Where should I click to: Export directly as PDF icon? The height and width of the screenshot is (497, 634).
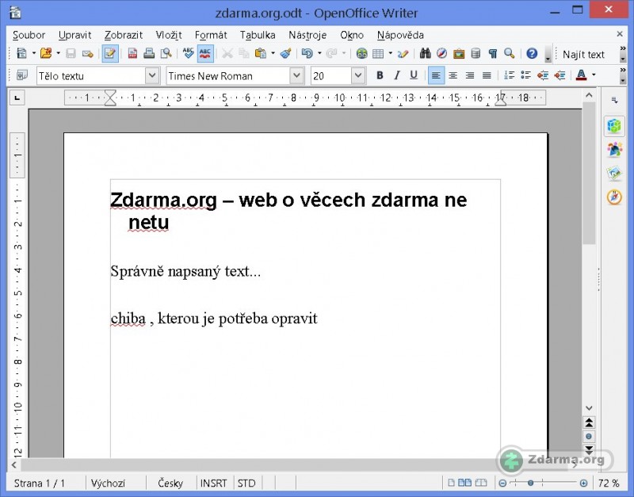point(132,53)
